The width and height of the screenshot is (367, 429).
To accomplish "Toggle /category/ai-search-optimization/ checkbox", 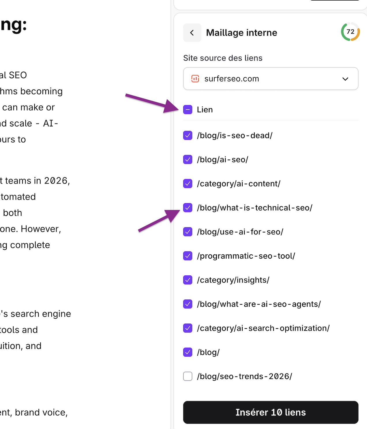I will click(x=188, y=328).
